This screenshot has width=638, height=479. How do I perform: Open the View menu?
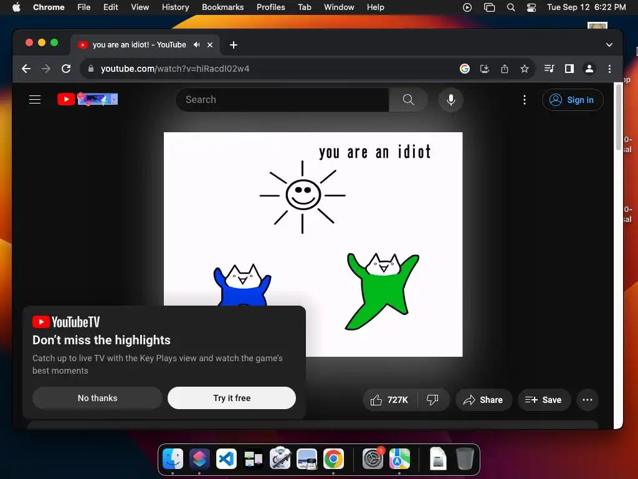[x=140, y=7]
